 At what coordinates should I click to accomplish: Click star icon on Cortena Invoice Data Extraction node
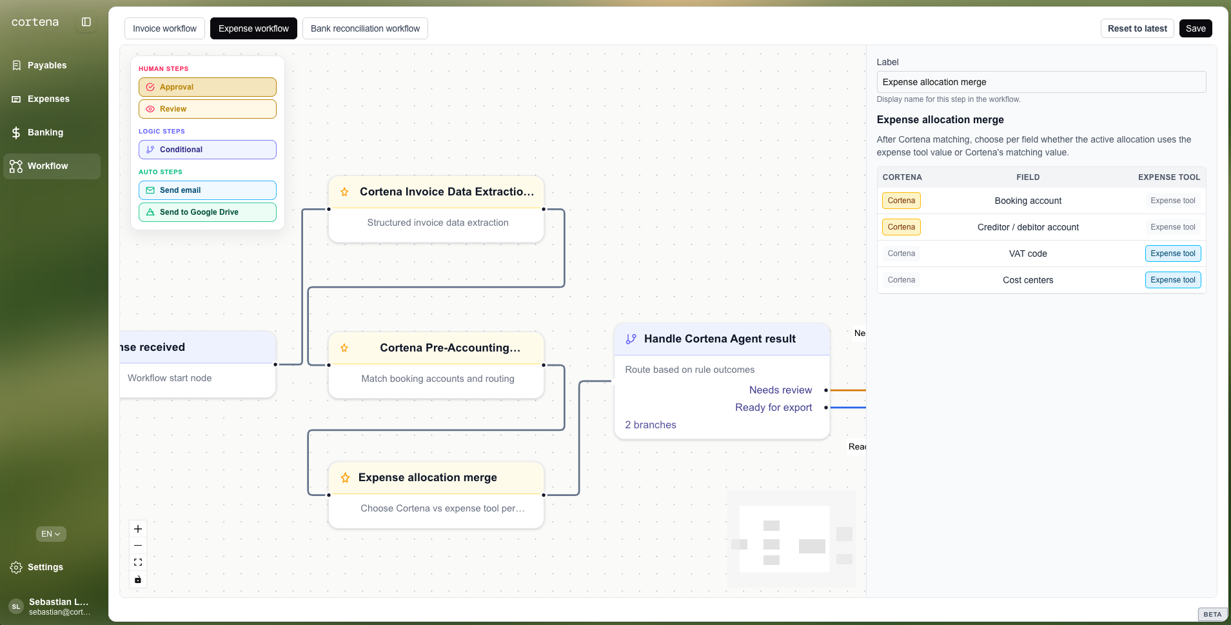pyautogui.click(x=344, y=192)
